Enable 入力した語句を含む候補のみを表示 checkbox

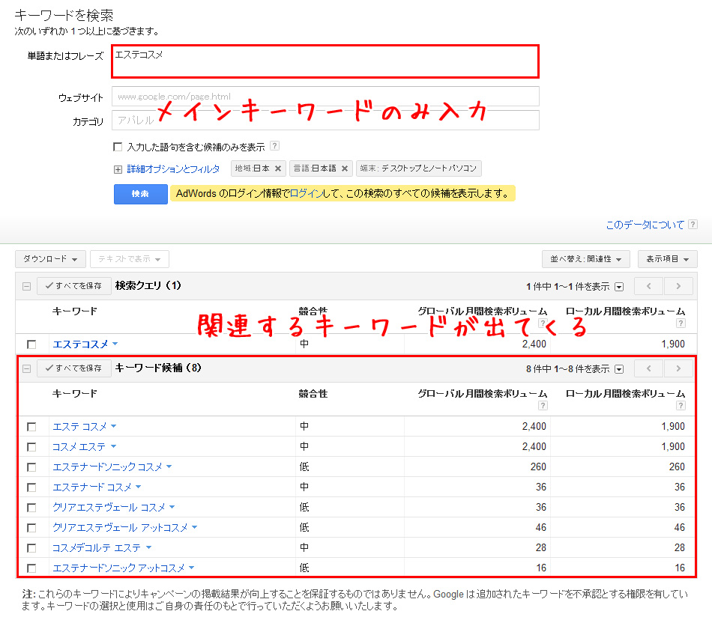[118, 147]
